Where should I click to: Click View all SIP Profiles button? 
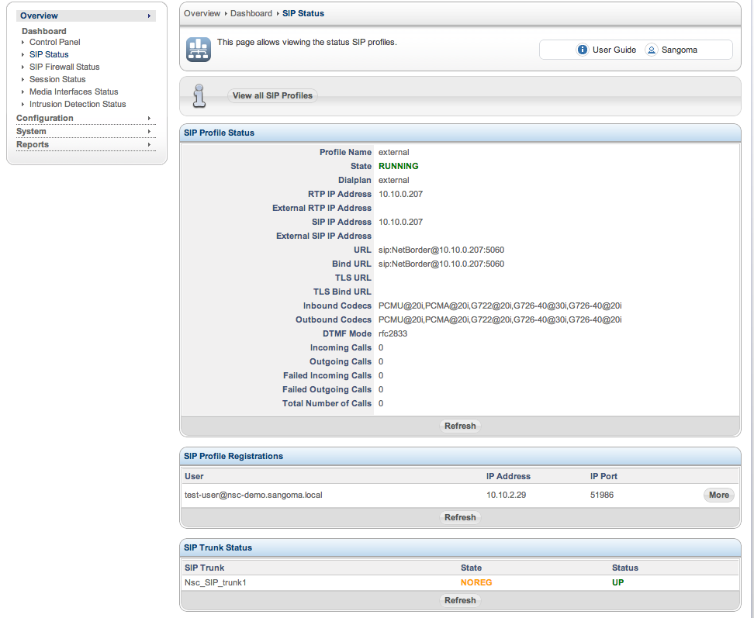[272, 95]
